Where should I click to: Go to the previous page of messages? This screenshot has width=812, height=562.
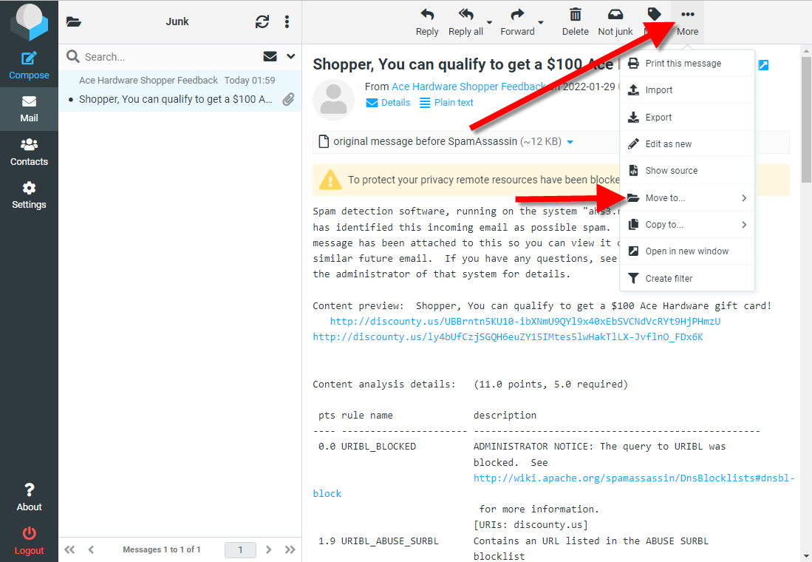click(91, 549)
